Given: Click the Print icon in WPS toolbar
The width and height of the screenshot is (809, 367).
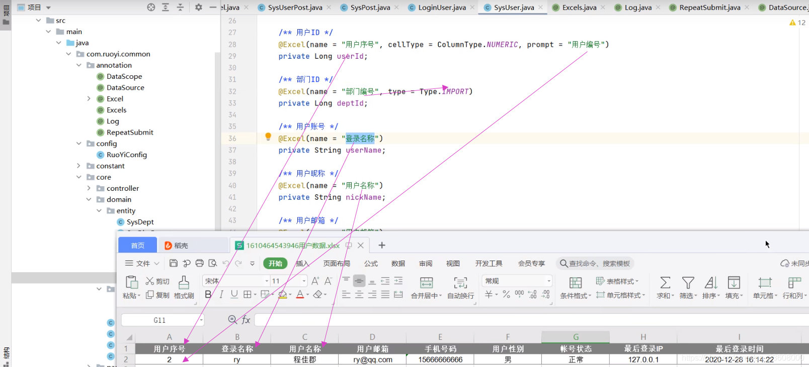Looking at the screenshot, I should 200,263.
